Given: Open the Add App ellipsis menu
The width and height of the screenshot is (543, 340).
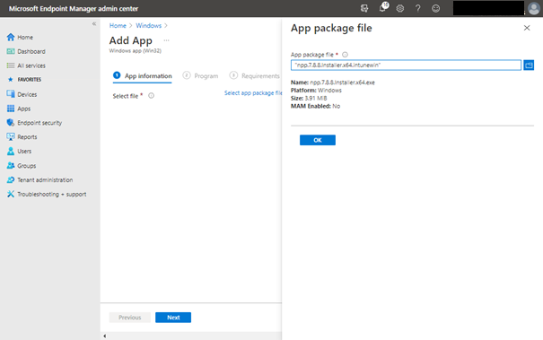Looking at the screenshot, I should point(167,40).
